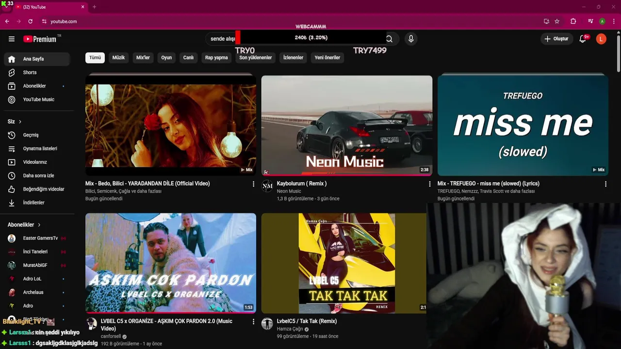Click the YouTube Premium logo

coord(41,39)
